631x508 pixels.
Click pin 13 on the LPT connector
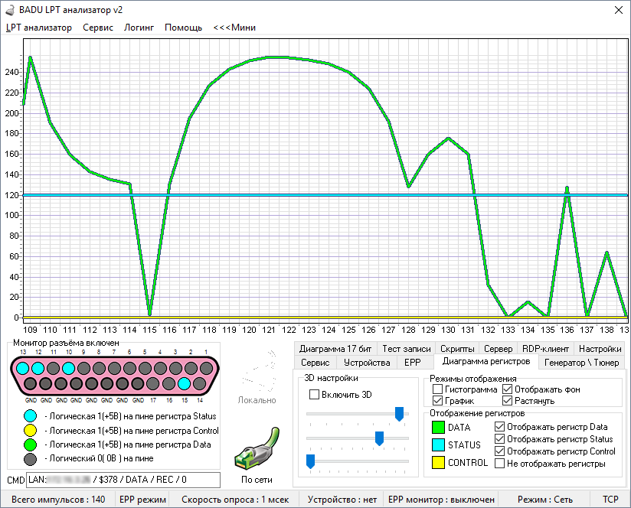coord(23,368)
